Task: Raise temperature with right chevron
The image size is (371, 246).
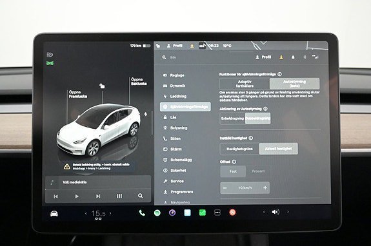Action: click(110, 213)
